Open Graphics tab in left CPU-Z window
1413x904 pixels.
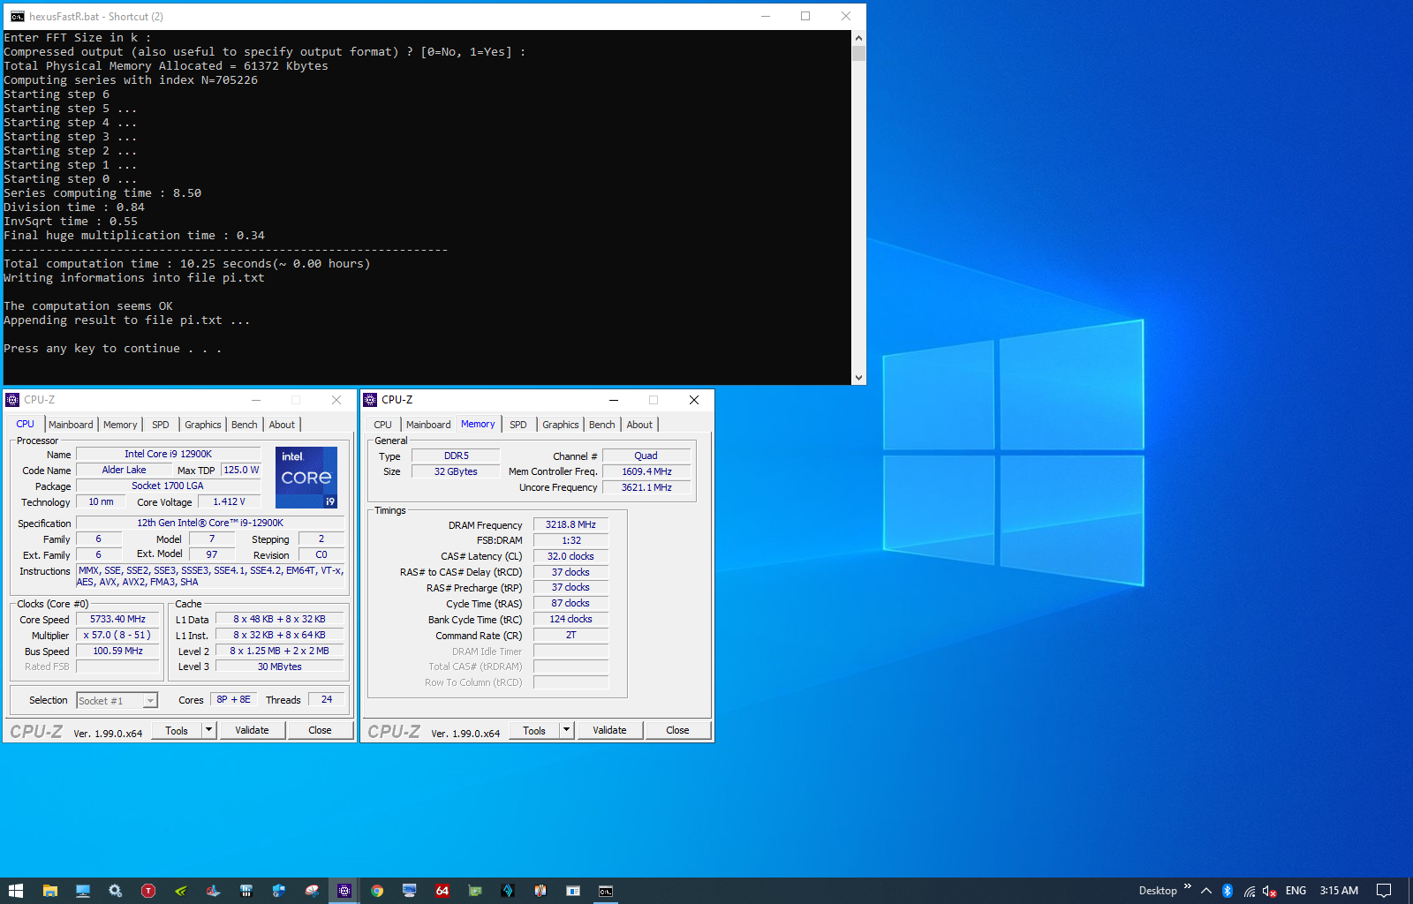click(x=203, y=425)
